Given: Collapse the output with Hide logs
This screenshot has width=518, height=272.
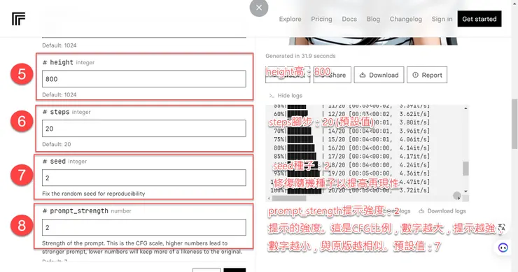Looking at the screenshot, I should (286, 95).
